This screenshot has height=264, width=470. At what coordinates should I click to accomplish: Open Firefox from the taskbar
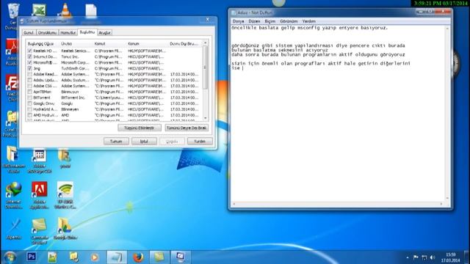[138, 257]
